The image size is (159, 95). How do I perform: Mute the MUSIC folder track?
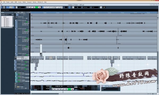[18, 57]
